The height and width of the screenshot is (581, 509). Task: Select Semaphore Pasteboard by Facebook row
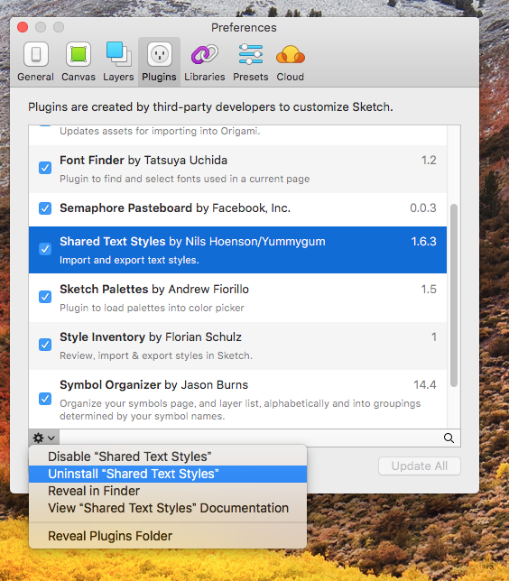(237, 209)
